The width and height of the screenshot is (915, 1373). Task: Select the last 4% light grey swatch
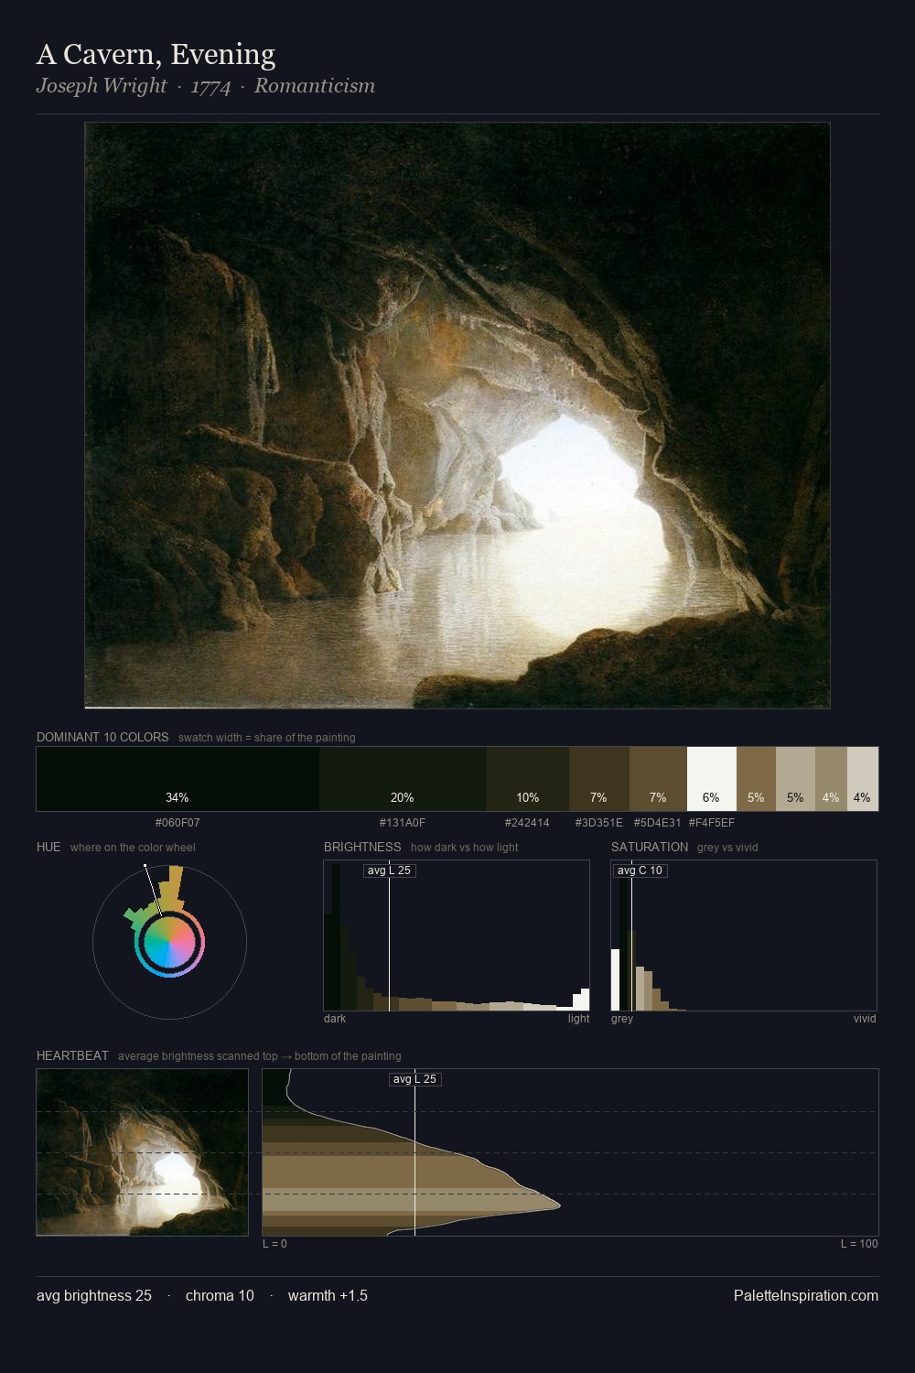[863, 779]
